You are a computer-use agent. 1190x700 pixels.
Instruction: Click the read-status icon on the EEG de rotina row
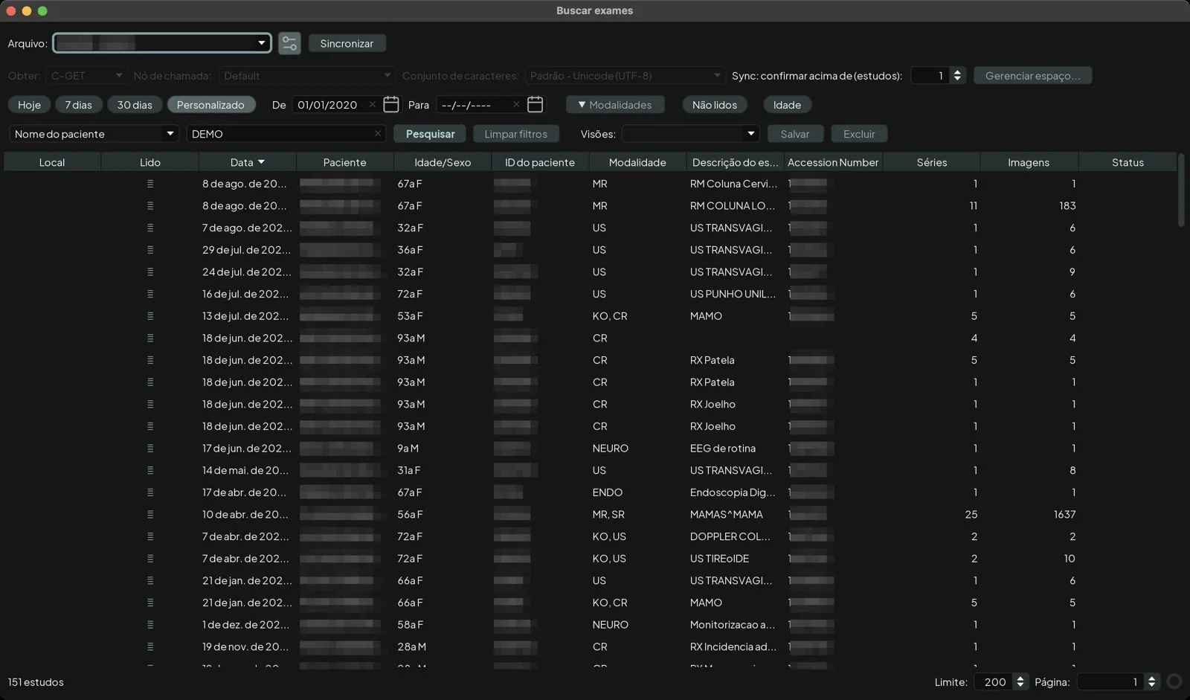[x=150, y=449]
